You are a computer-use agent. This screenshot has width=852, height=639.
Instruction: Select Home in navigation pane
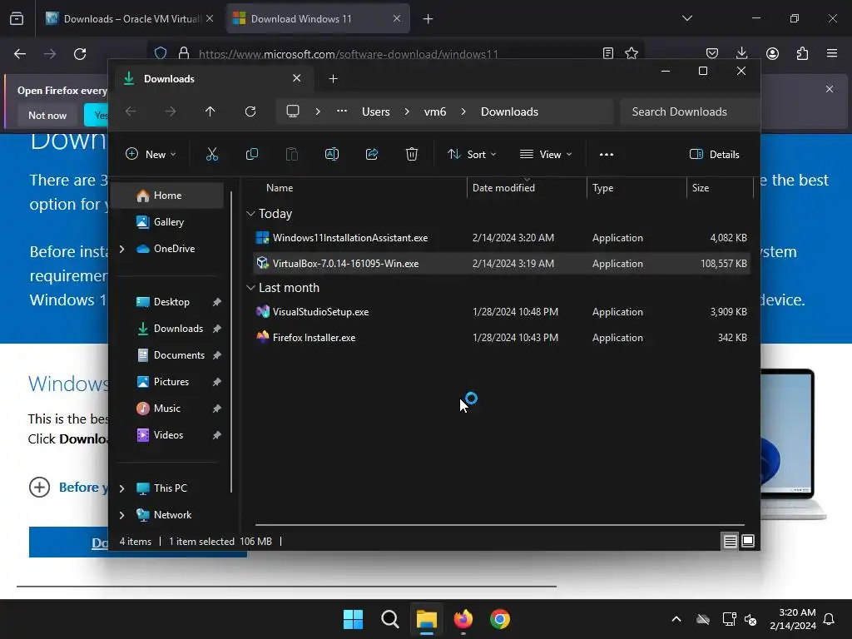click(x=167, y=195)
